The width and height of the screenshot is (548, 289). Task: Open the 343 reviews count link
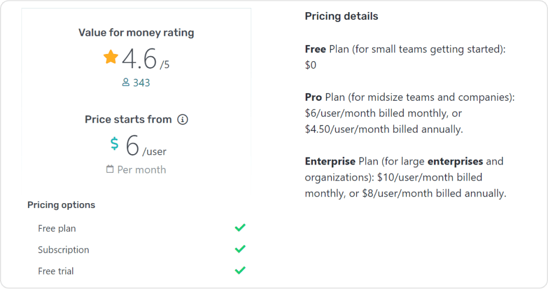[x=142, y=83]
